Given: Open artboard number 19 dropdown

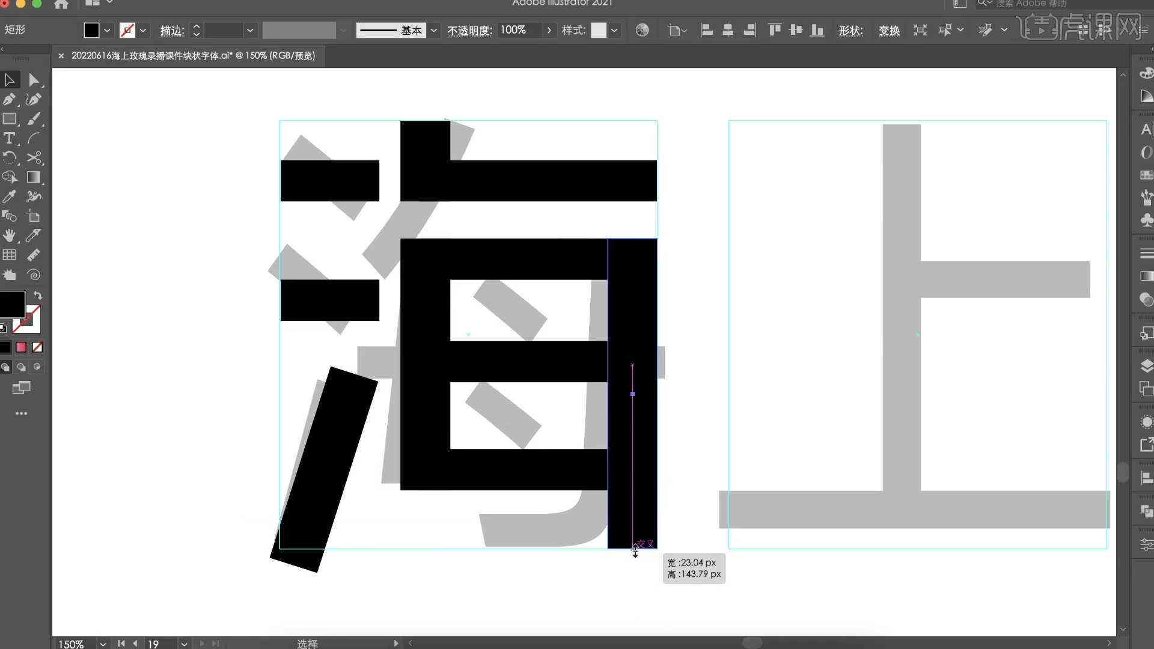Looking at the screenshot, I should click(x=184, y=644).
